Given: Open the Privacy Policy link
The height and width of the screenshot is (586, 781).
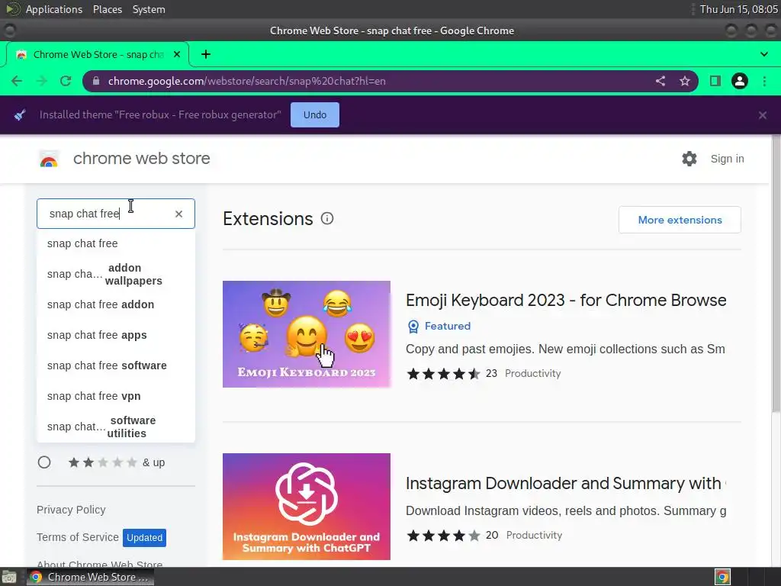Looking at the screenshot, I should 71,510.
